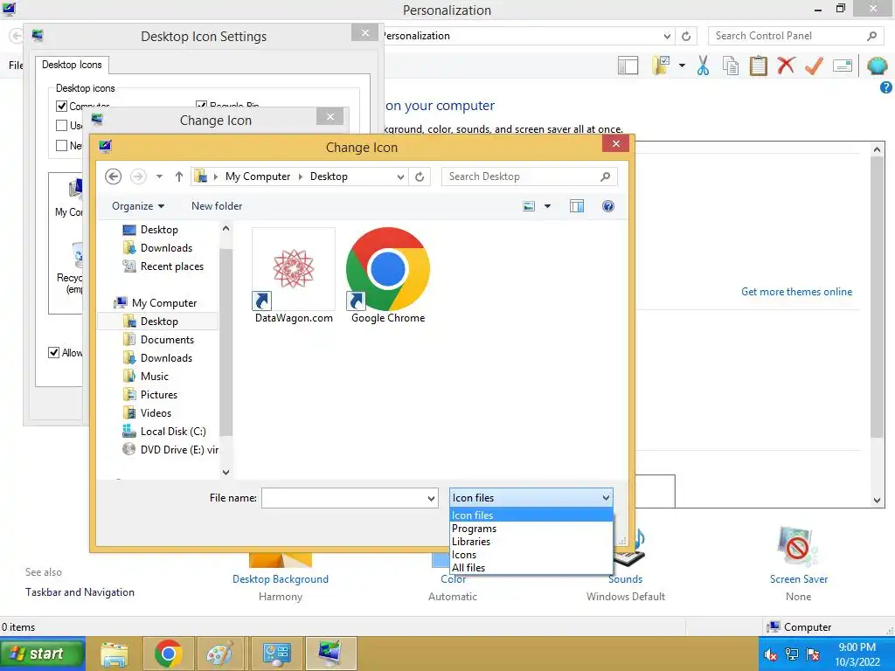This screenshot has height=671, width=895.
Task: Select the Google Chrome shortcut
Action: [x=387, y=276]
